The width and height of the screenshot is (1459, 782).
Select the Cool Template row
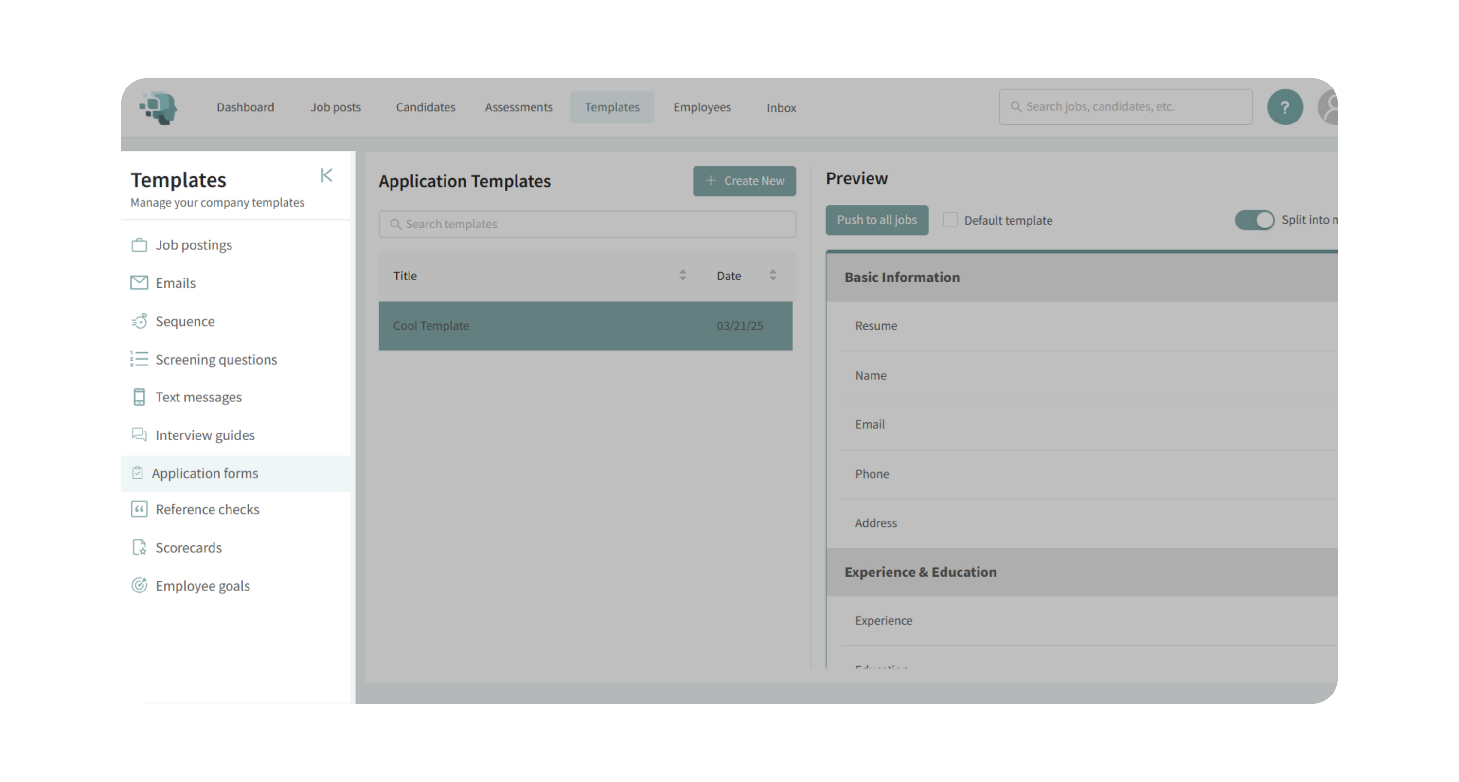(585, 326)
